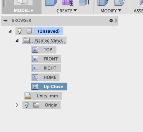Collapse the BROWSER panel with double-arrow icon
This screenshot has width=143, height=132.
tap(5, 21)
